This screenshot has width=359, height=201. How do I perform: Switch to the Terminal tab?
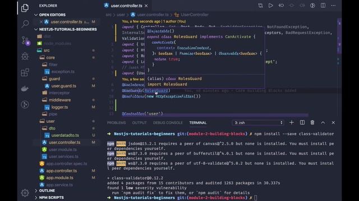coord(198,123)
